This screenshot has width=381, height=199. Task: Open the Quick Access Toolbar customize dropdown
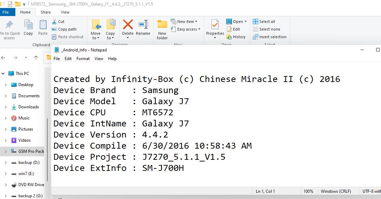click(x=24, y=5)
